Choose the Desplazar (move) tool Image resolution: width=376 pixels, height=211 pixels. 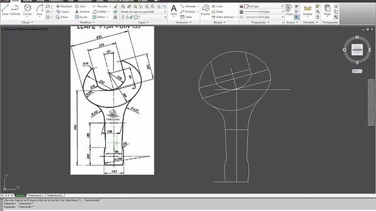pos(64,6)
